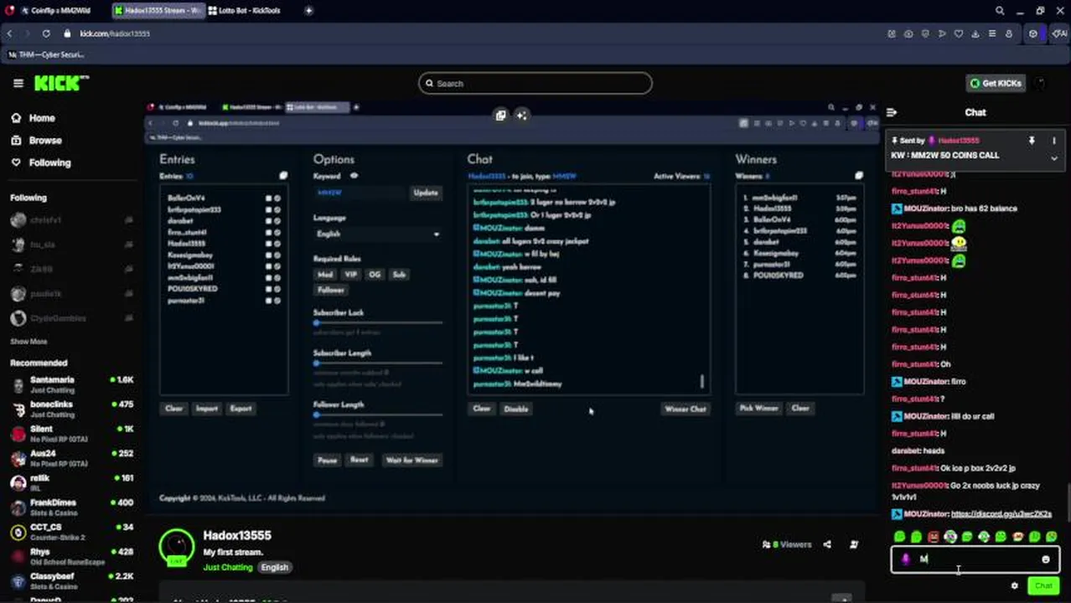The height and width of the screenshot is (603, 1071).
Task: Tick checkbox beside purmaster31 entry
Action: (269, 300)
